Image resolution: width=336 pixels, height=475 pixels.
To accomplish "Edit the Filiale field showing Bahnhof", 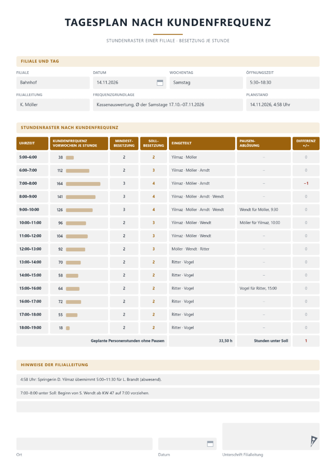I will click(x=53, y=83).
